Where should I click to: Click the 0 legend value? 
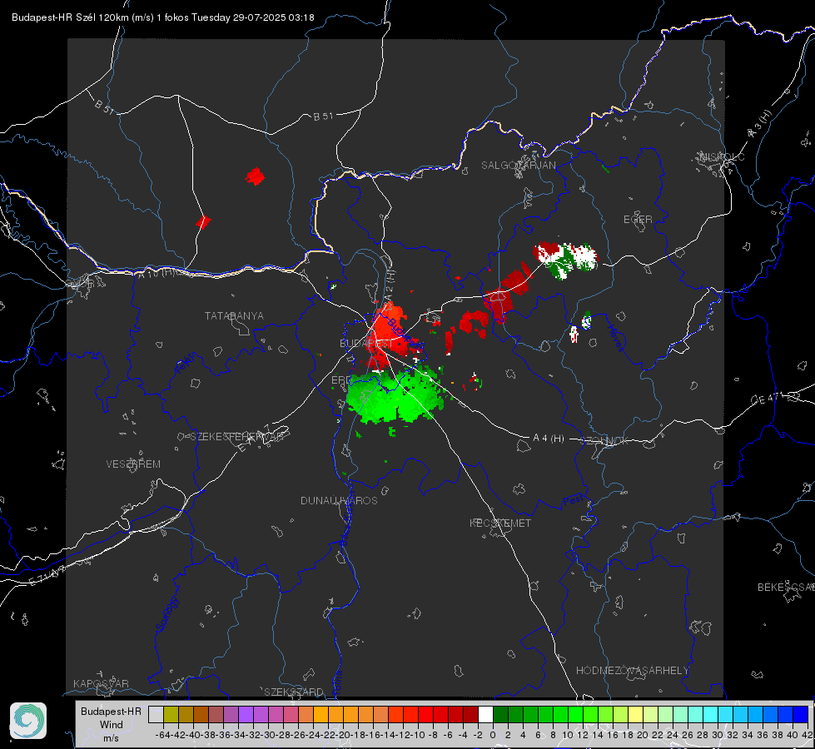coord(493,735)
